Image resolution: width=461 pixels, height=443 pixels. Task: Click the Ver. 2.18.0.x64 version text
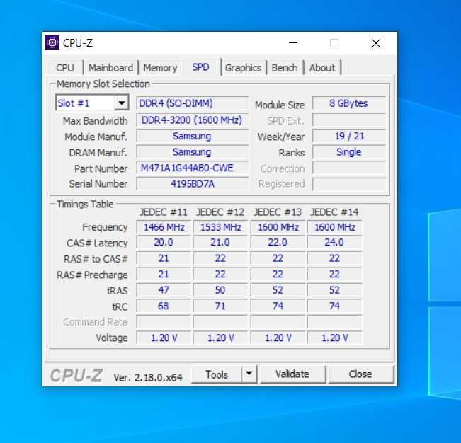tap(148, 377)
